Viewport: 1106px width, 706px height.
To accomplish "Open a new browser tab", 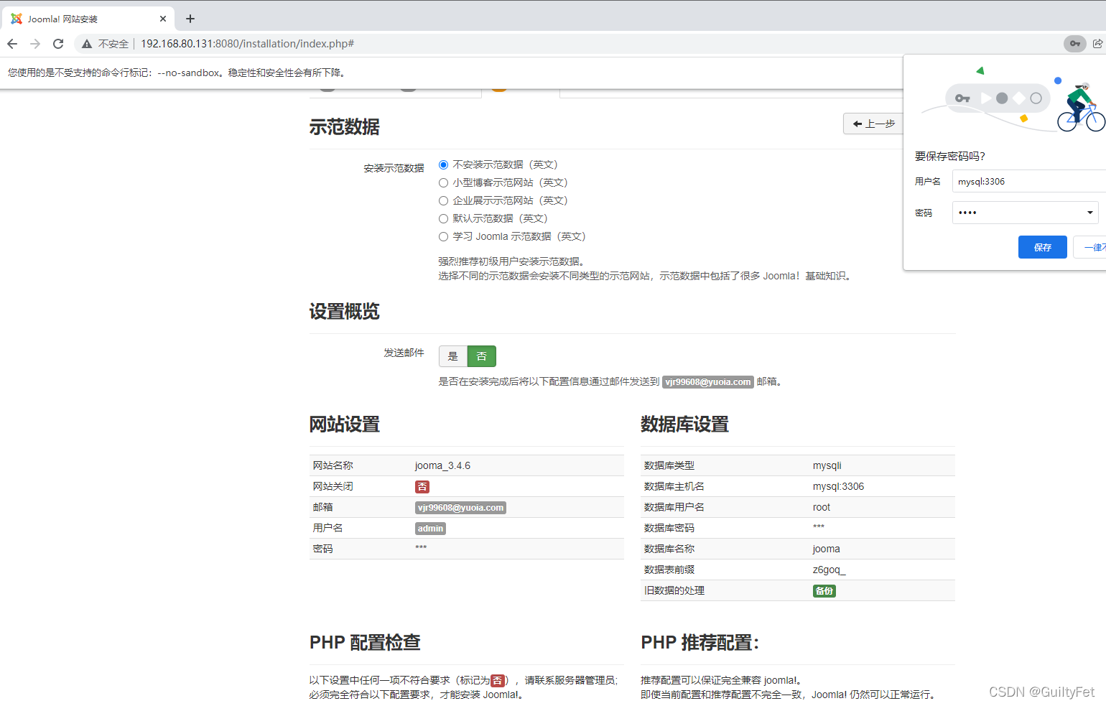I will pyautogui.click(x=190, y=19).
